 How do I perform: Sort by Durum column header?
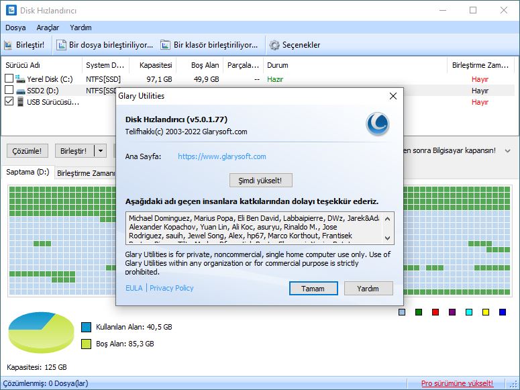(x=355, y=65)
